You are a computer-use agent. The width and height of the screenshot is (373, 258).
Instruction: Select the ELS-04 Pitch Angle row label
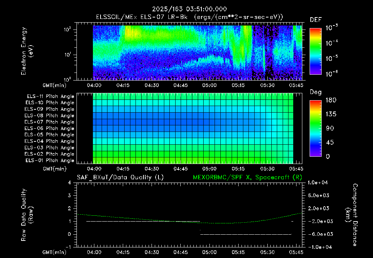click(x=50, y=141)
